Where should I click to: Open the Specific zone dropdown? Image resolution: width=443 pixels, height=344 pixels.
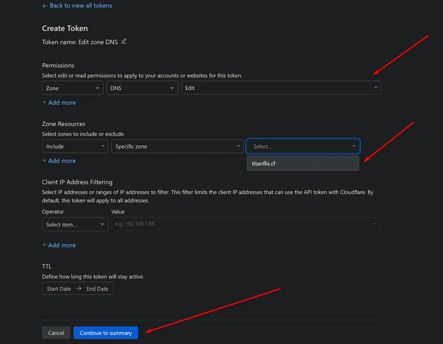[x=177, y=147]
